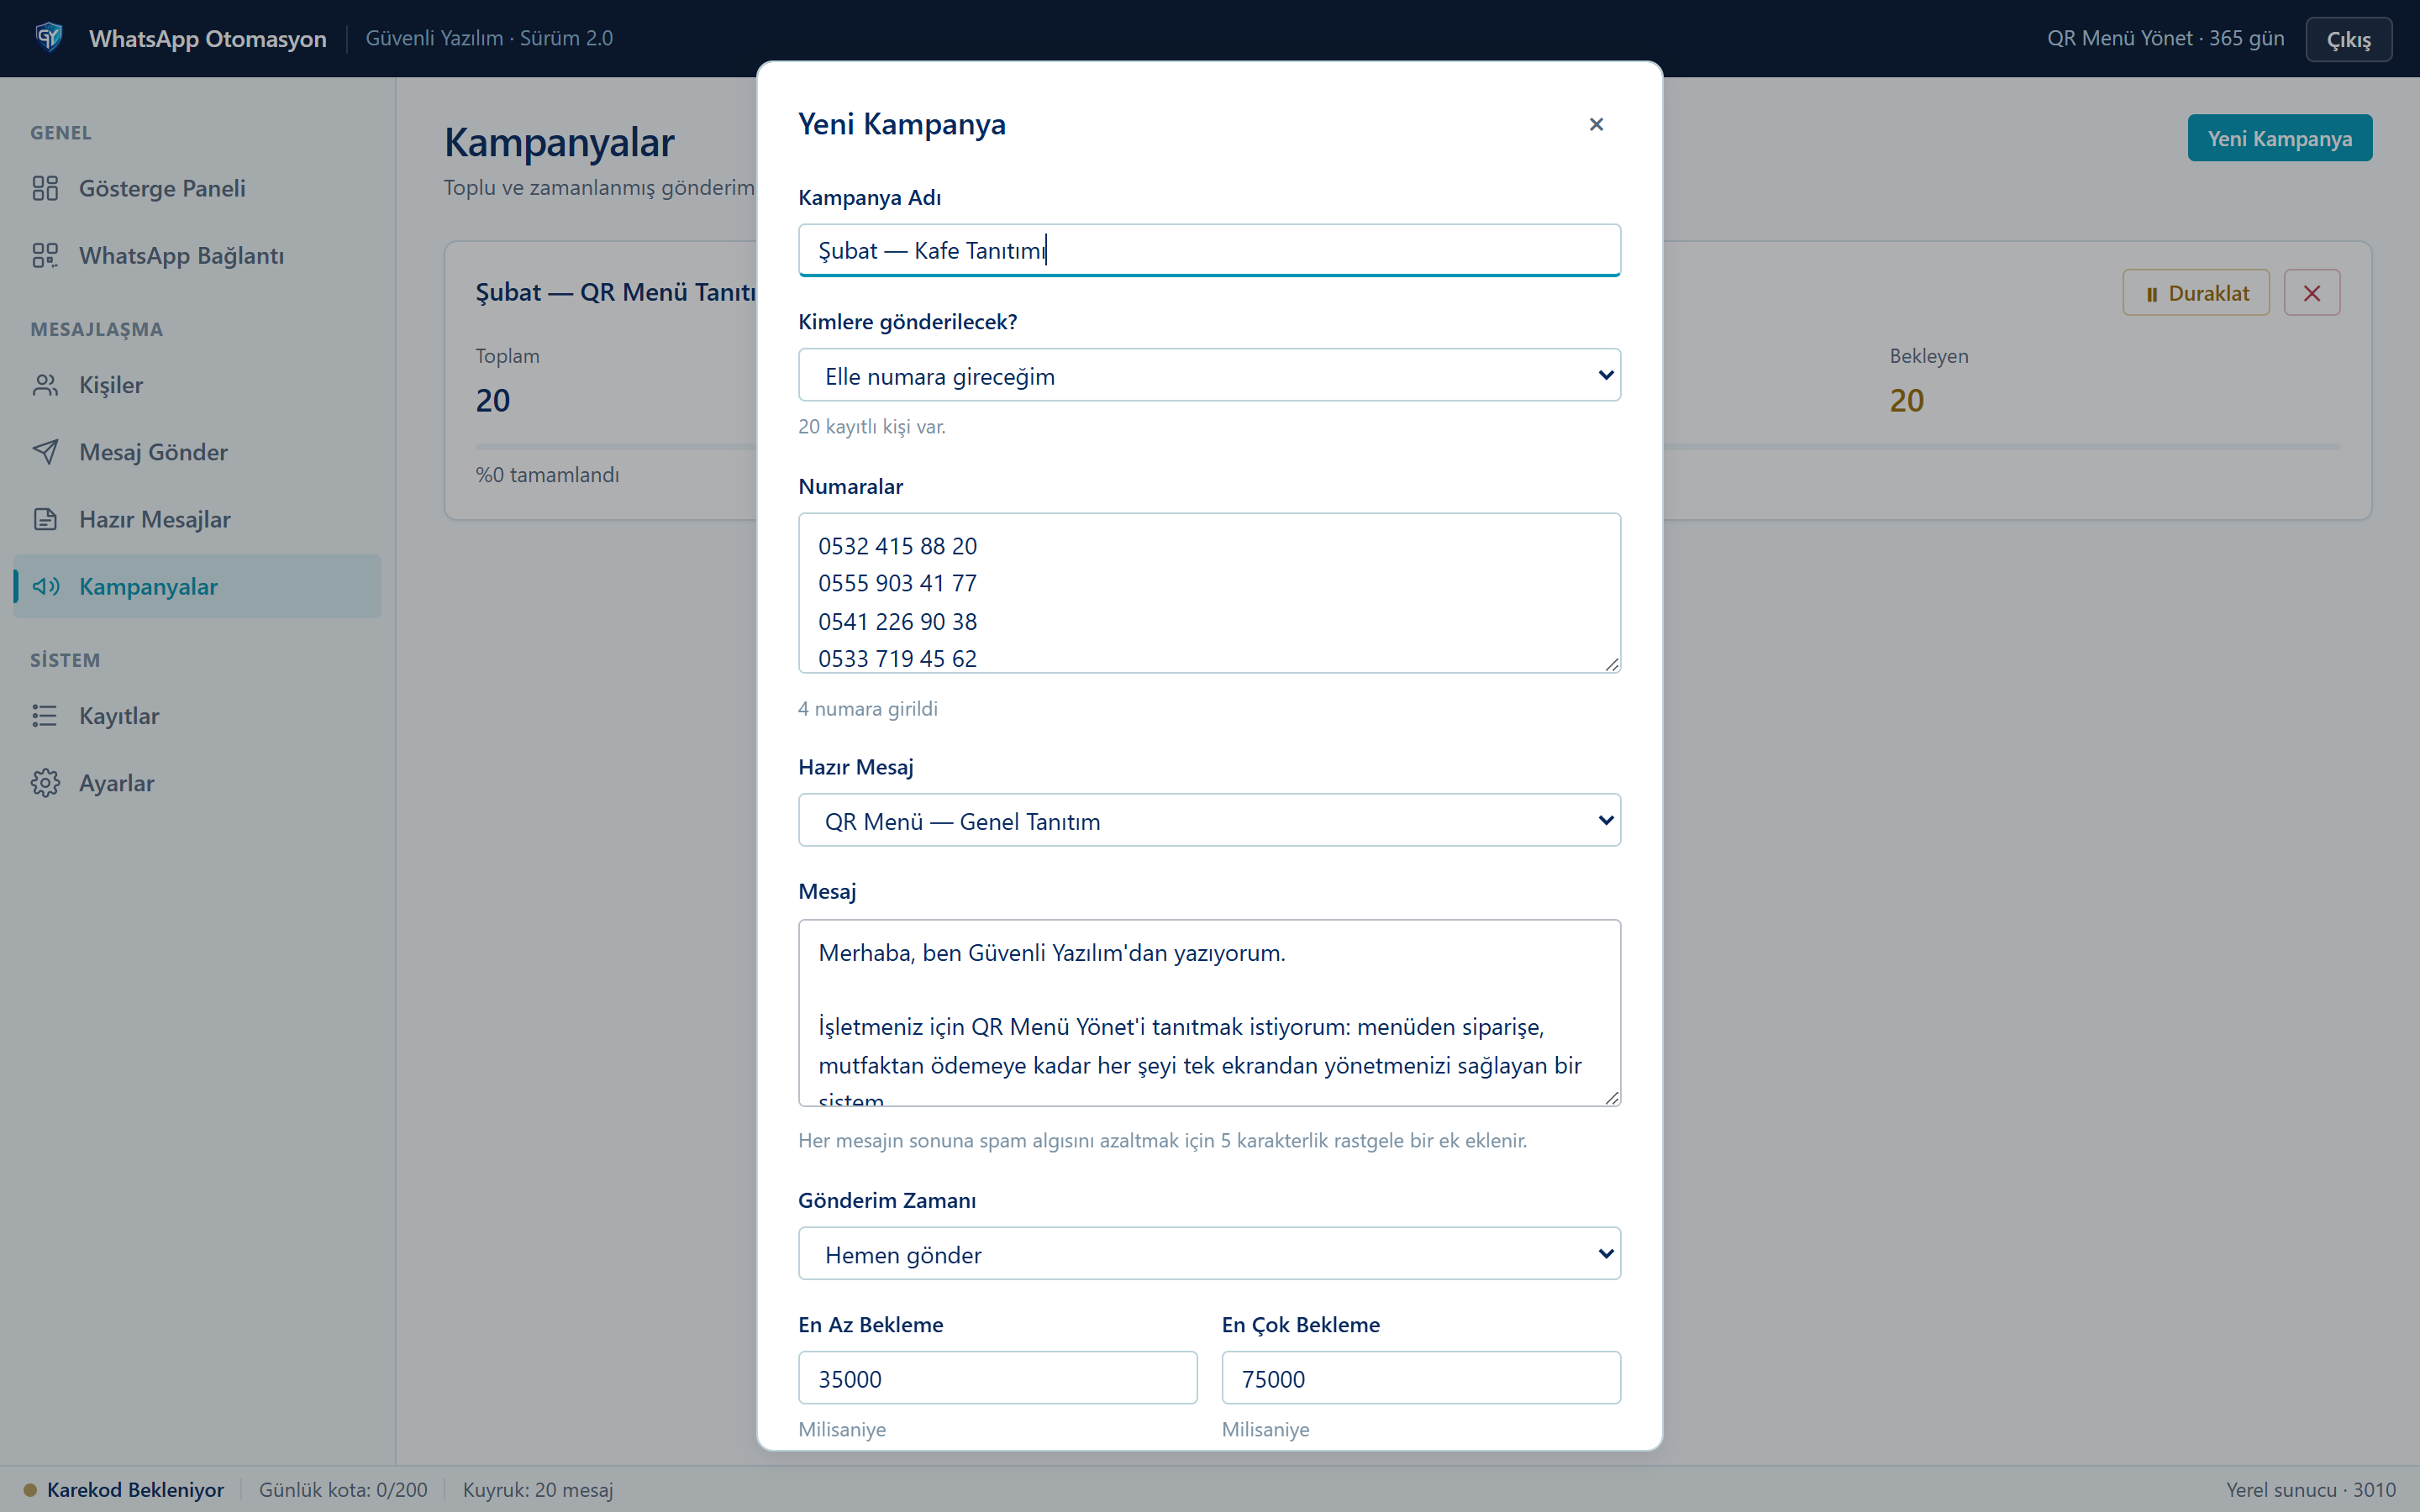Click the Kişiler people icon
This screenshot has height=1512, width=2420.
click(x=45, y=385)
